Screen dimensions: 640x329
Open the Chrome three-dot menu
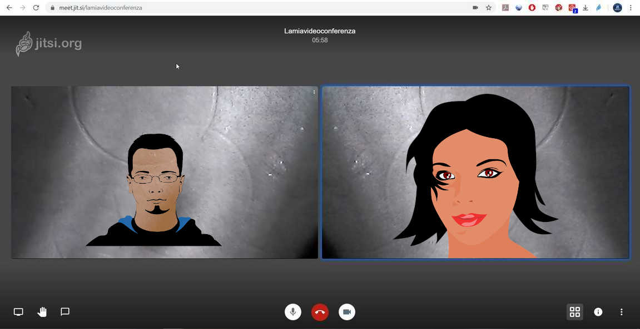631,8
